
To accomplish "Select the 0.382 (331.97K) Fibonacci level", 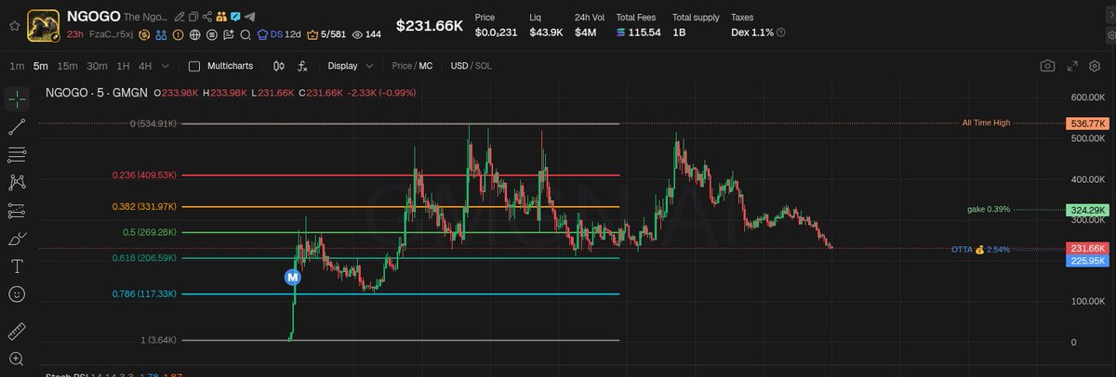I will (144, 206).
